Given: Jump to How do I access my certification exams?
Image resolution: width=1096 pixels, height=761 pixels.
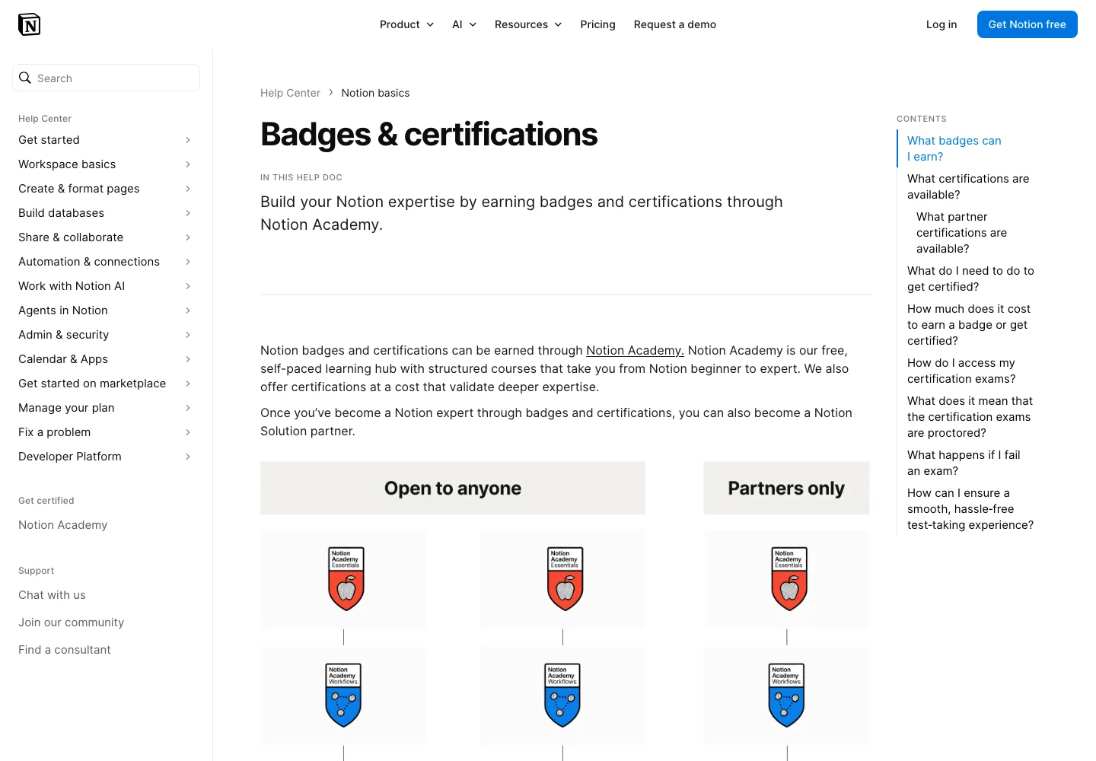Looking at the screenshot, I should point(961,371).
